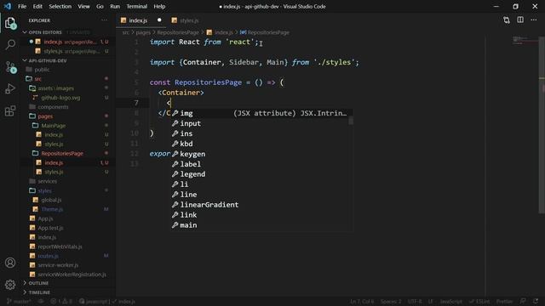Open App.js file
Viewport: 545px width, 306px height.
(45, 218)
